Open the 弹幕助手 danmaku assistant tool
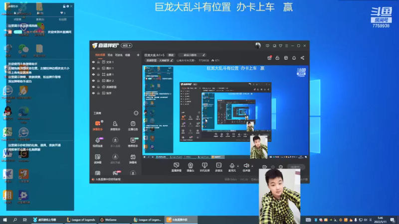The height and width of the screenshot is (224, 399). [x=98, y=126]
